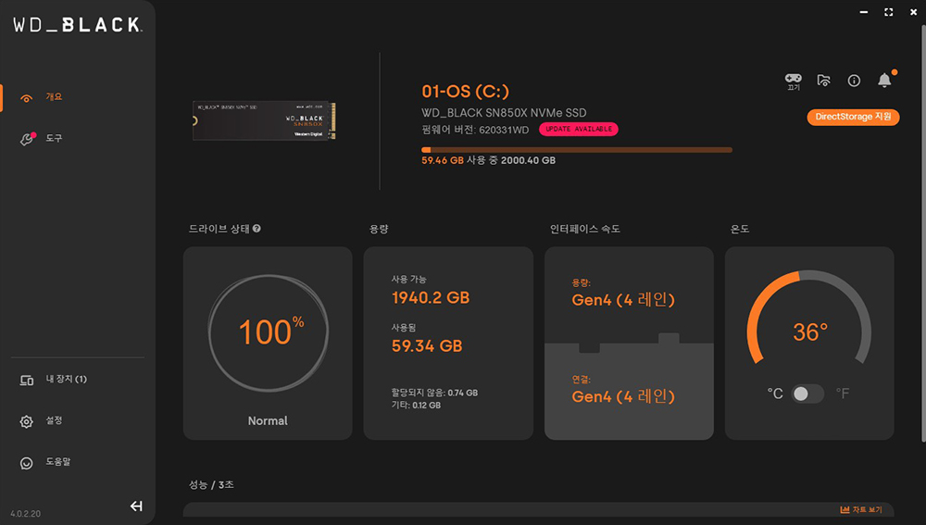Click the 1940.2 GB available value

tap(431, 297)
